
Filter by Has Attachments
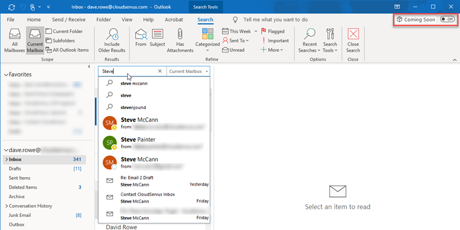point(180,41)
